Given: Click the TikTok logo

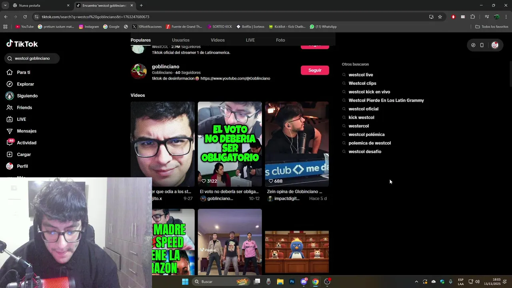Looking at the screenshot, I should point(22,44).
